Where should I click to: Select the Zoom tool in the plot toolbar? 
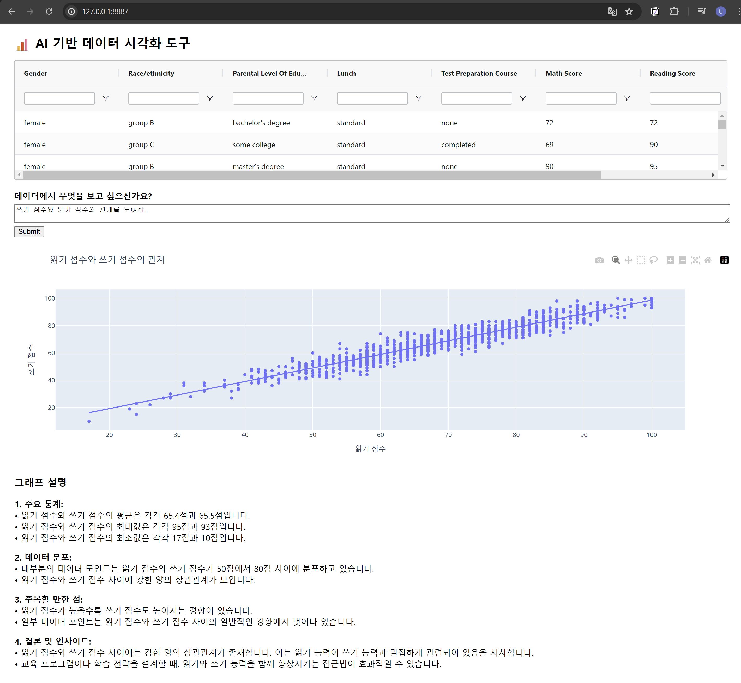[x=615, y=260]
